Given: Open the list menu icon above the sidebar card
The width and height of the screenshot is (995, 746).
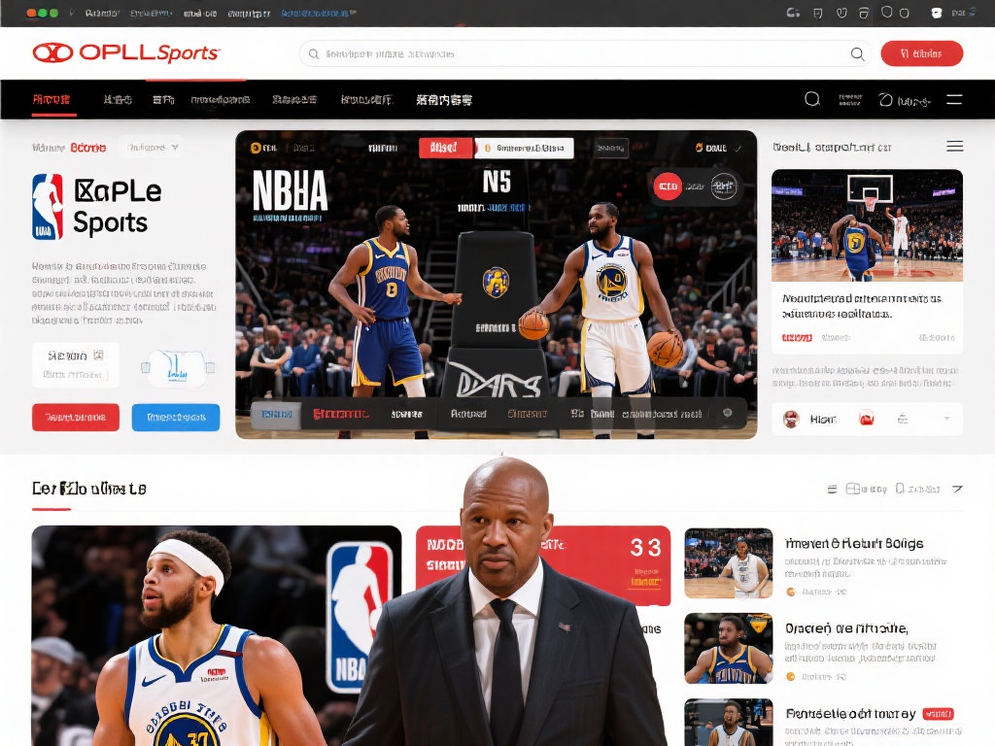Looking at the screenshot, I should click(x=954, y=147).
